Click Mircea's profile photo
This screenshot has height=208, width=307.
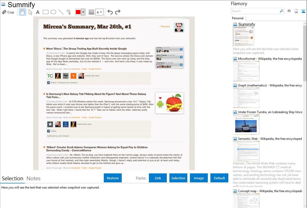click(x=179, y=27)
